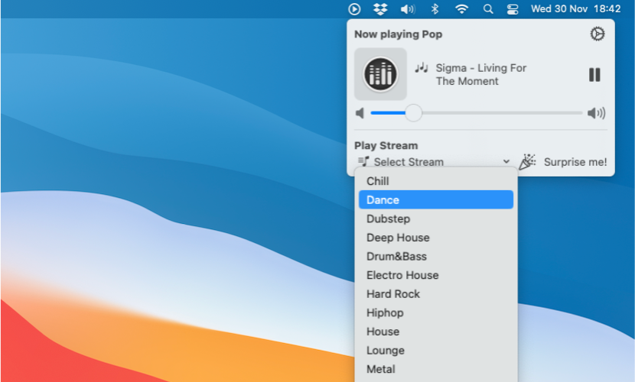Open the Wi-Fi menu bar icon
The height and width of the screenshot is (382, 635).
coord(461,9)
